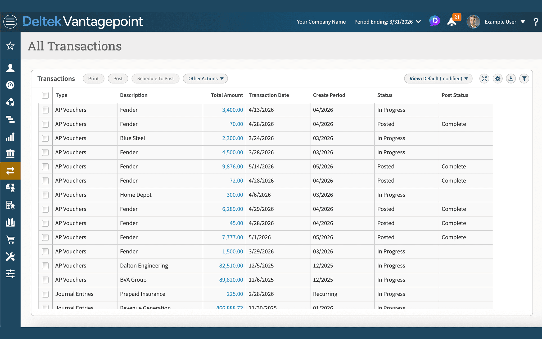
Task: Click the Example User avatar photo
Action: click(x=473, y=22)
